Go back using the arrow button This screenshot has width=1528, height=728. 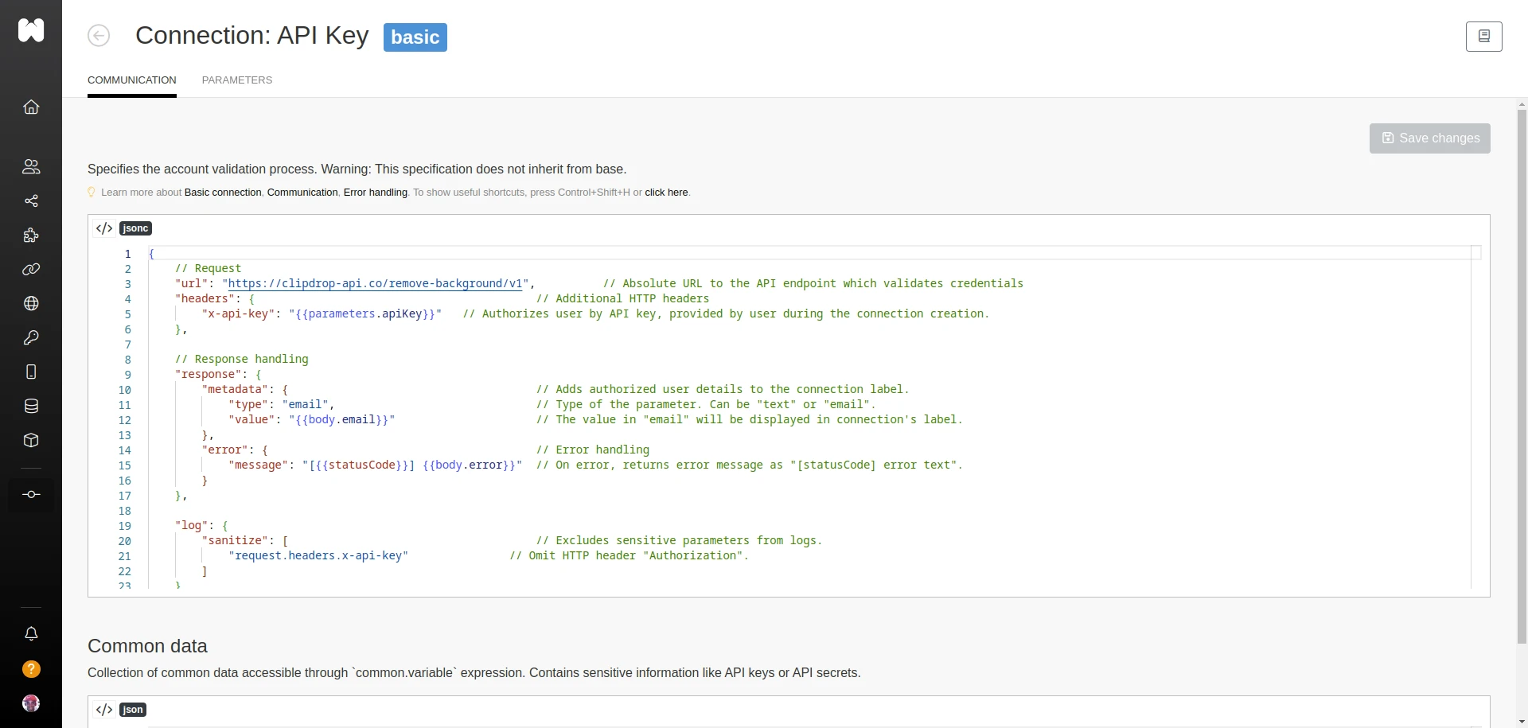click(x=99, y=36)
